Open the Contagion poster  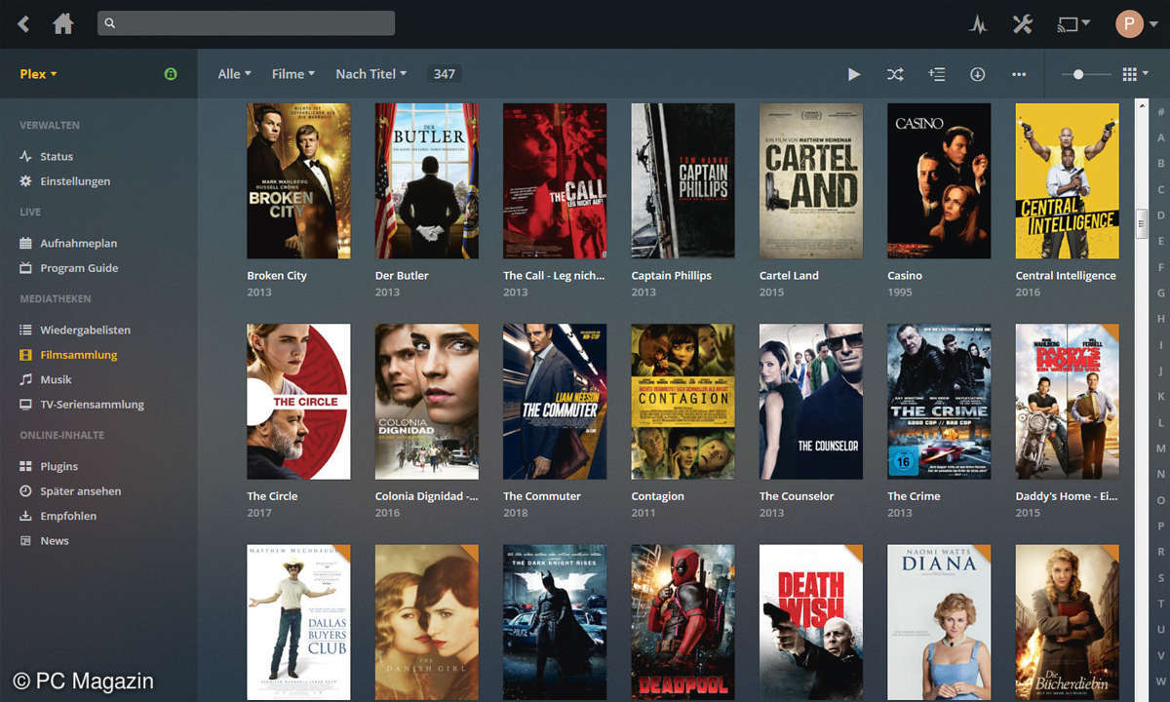pos(683,402)
